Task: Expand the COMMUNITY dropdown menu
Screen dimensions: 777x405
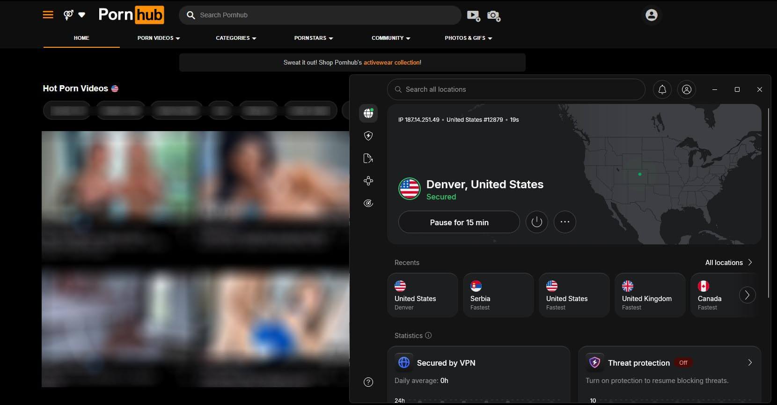Action: click(x=391, y=38)
